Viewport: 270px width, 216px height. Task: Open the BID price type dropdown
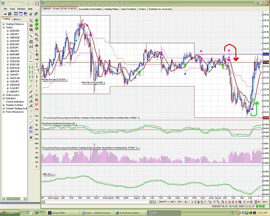coord(180,202)
